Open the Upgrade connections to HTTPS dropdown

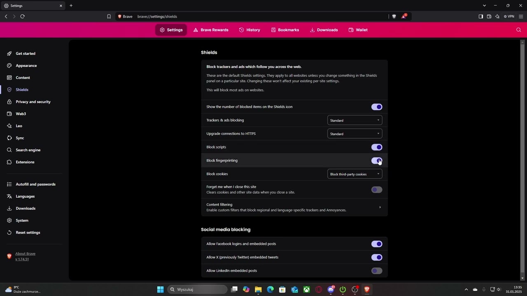coord(355,134)
